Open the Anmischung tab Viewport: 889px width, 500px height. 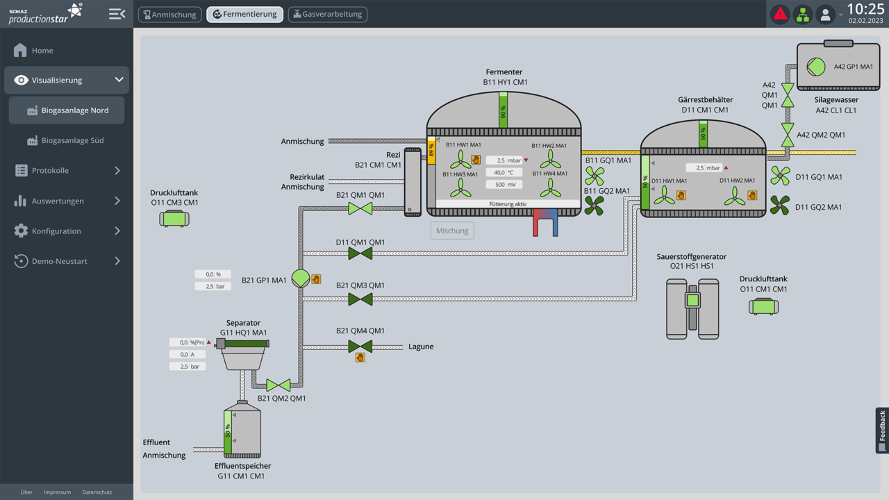pos(169,14)
